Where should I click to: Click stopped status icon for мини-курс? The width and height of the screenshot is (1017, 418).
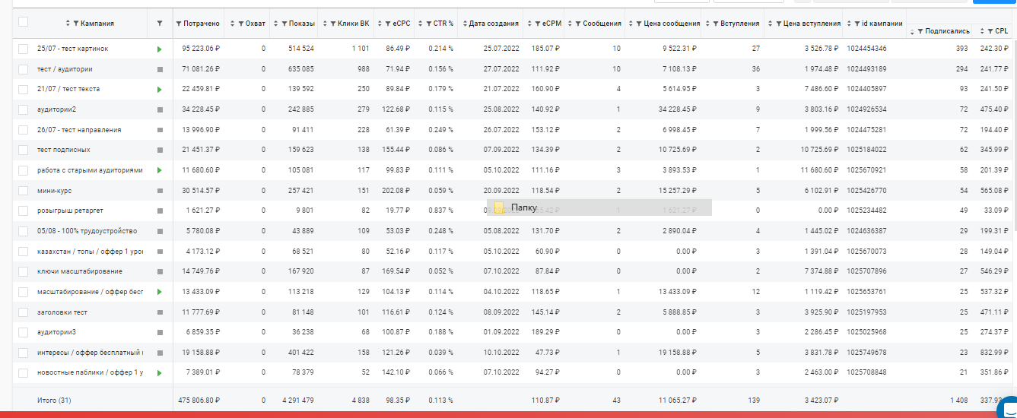(160, 190)
